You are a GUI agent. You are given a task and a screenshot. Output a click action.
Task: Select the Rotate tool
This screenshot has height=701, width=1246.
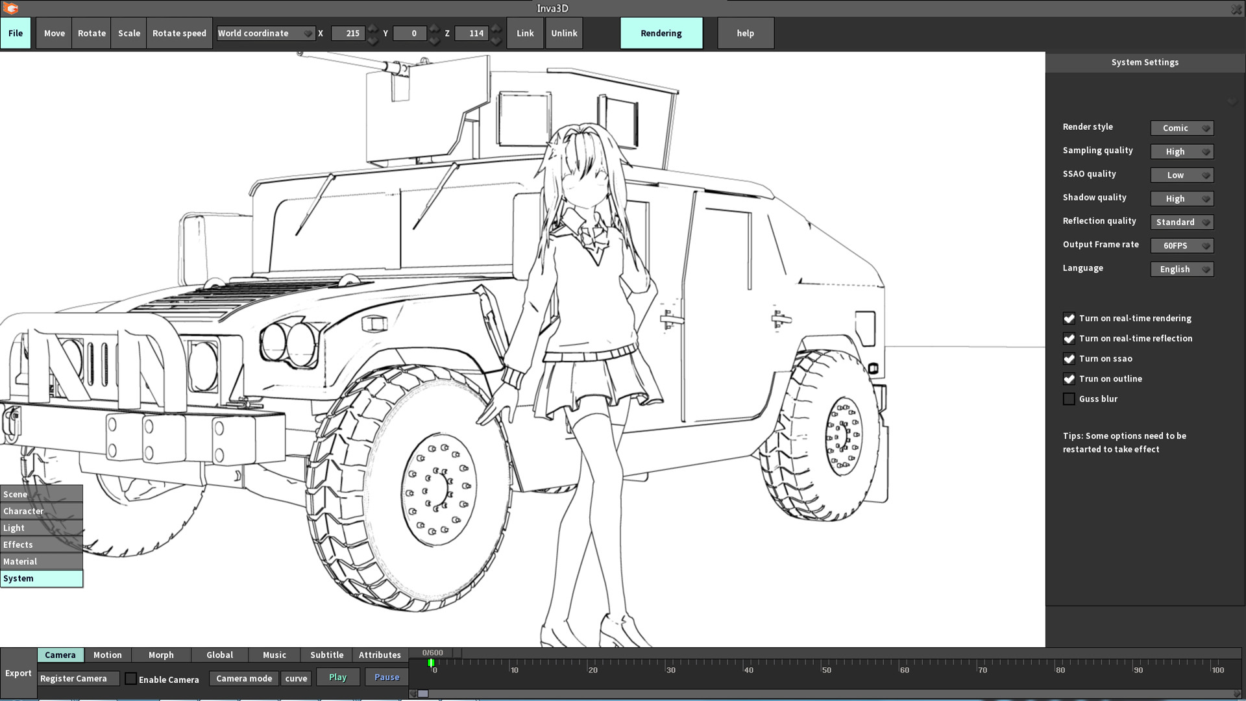92,33
